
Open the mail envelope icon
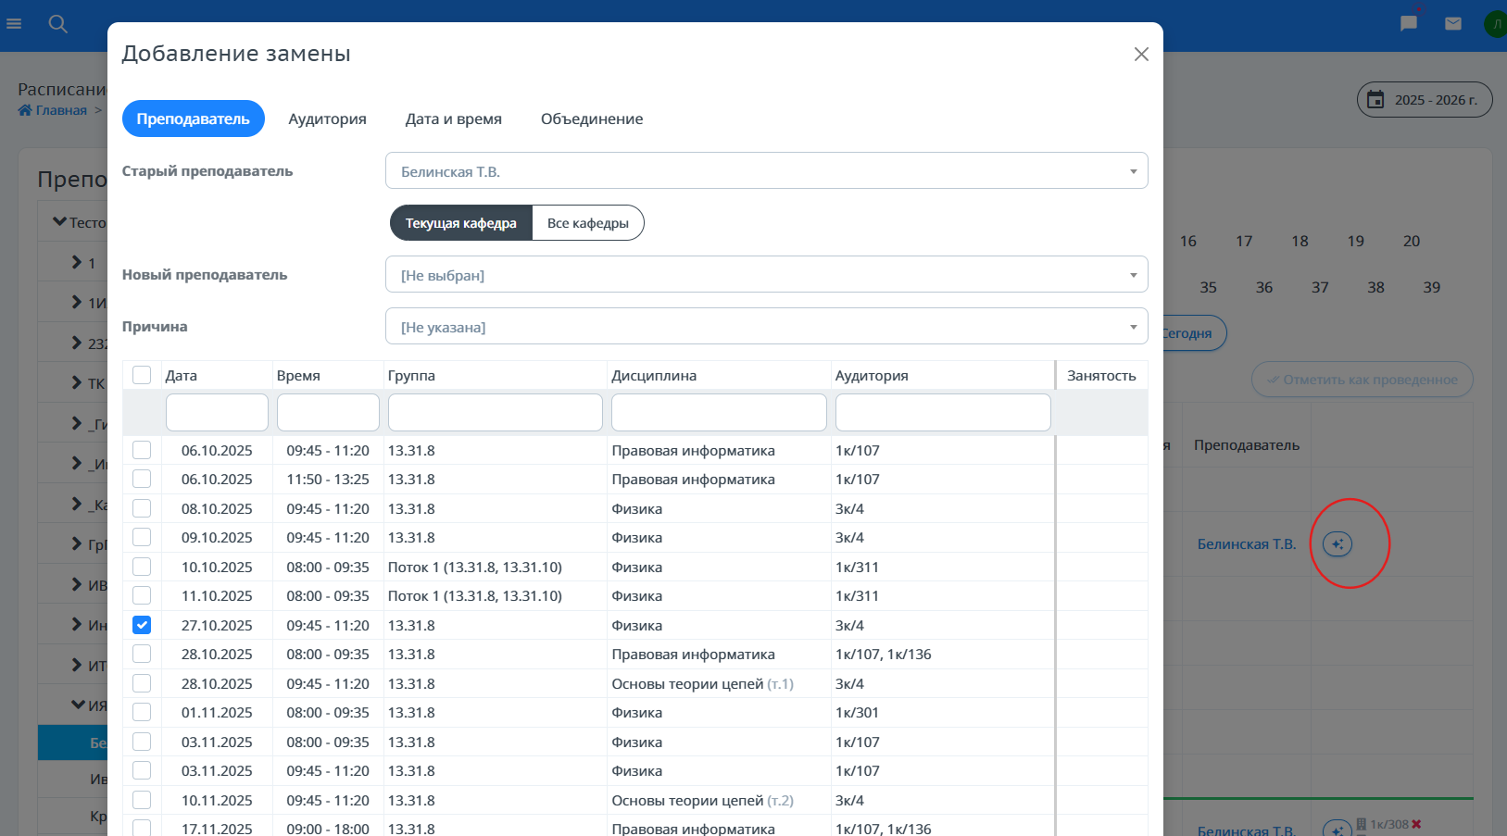(x=1453, y=23)
